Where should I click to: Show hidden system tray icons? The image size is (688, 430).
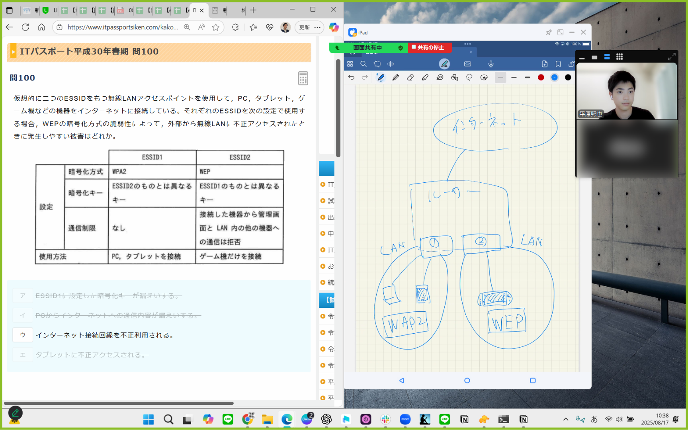565,419
